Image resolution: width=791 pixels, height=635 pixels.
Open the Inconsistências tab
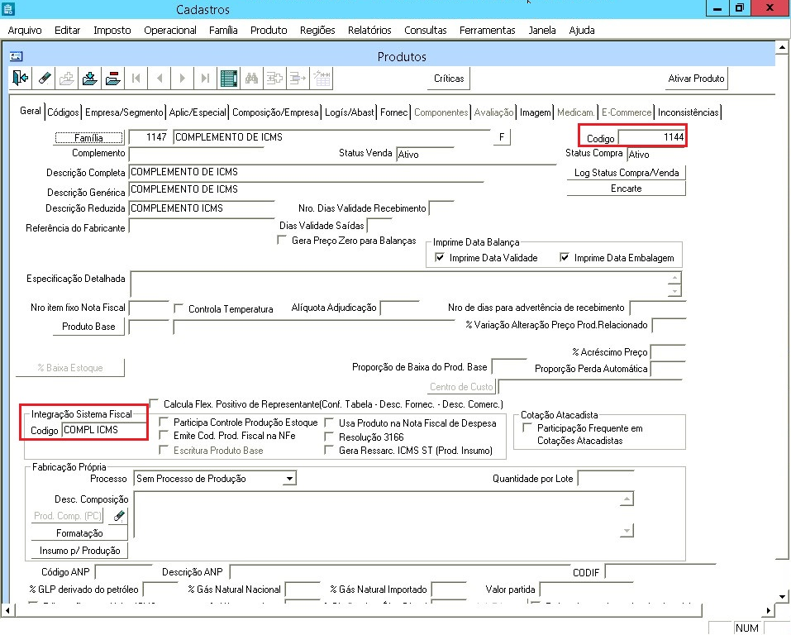(688, 112)
